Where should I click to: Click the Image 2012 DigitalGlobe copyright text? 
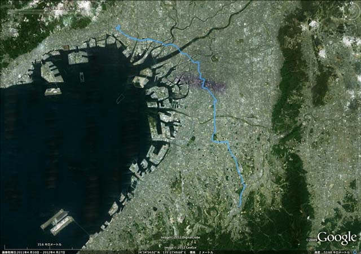180,238
